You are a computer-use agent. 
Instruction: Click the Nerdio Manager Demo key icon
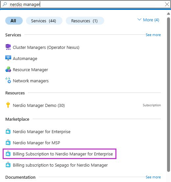pos(8,105)
